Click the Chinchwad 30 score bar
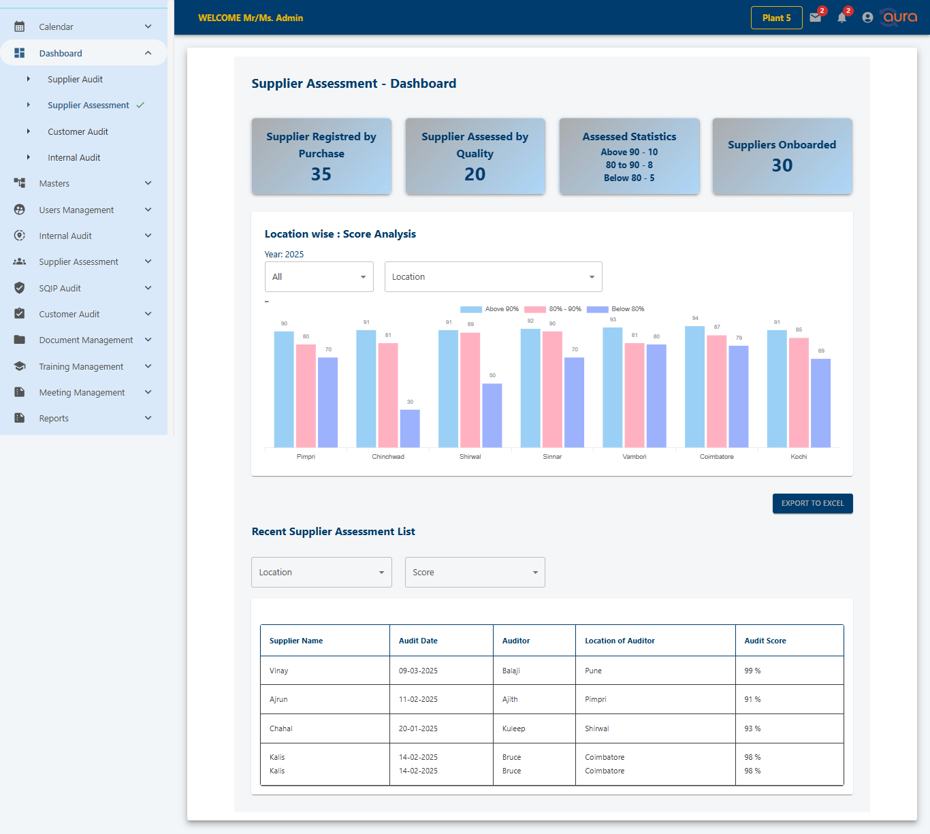Screen dimensions: 930x834 click(410, 428)
